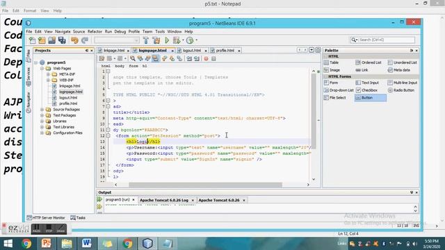Click the editor horizontal scrollbar
445x250 pixels.
click(206, 185)
